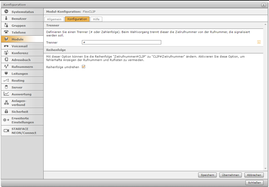Viewport: 269px width, 187px height.
Task: Click the Sicherheit padlock icon
Action: [6, 111]
